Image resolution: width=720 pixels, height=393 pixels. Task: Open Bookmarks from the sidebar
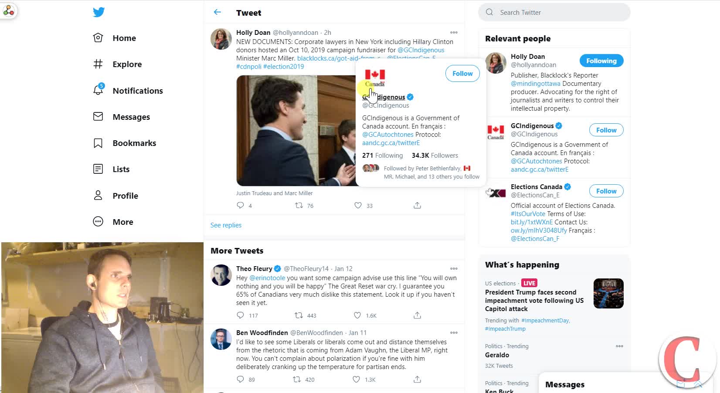click(134, 143)
